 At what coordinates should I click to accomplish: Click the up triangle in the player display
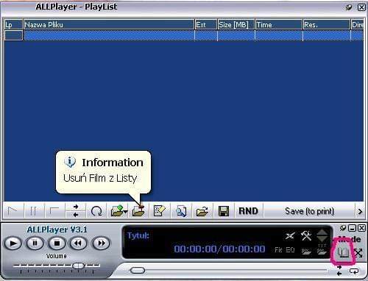[322, 232]
